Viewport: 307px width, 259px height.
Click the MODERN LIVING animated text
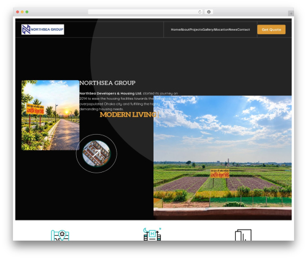pyautogui.click(x=128, y=114)
